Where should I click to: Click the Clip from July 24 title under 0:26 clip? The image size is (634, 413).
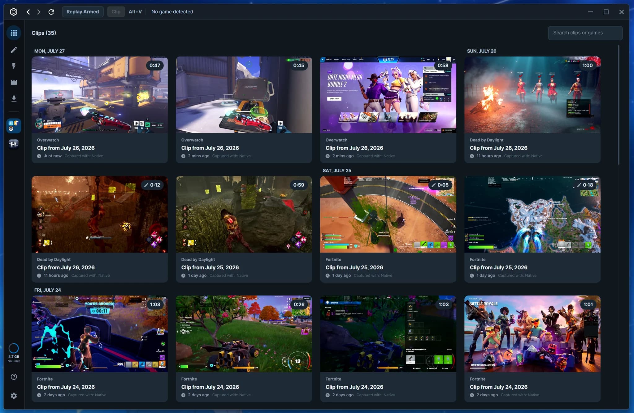(210, 387)
